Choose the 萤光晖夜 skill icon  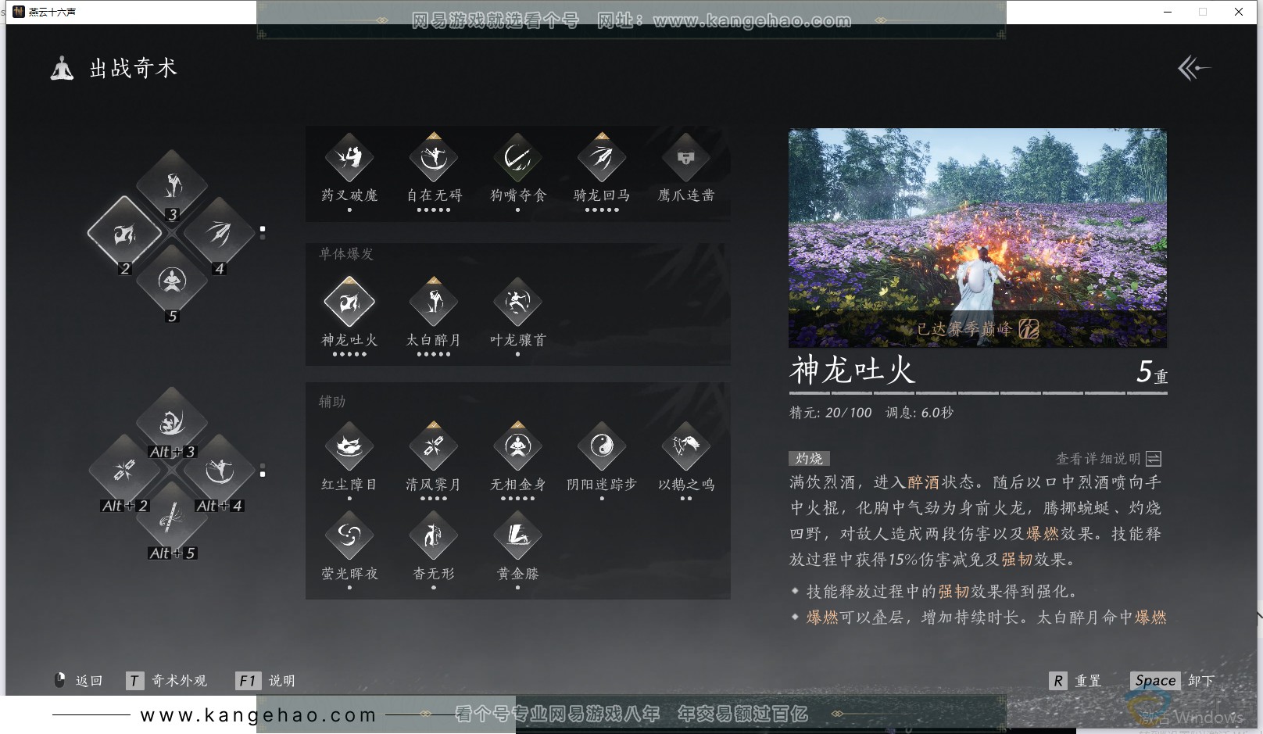pyautogui.click(x=349, y=535)
